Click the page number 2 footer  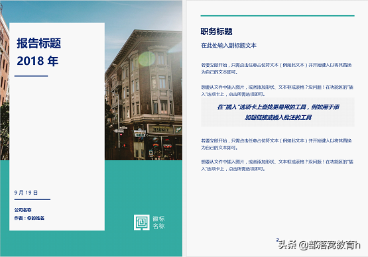tap(277, 240)
